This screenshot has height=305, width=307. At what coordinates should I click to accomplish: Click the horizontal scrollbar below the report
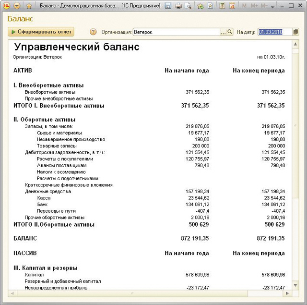coord(144,293)
